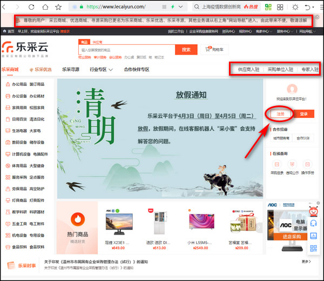Screen dimensions: 324x281
Task: Open the customer service headset icon
Action: coord(313,223)
